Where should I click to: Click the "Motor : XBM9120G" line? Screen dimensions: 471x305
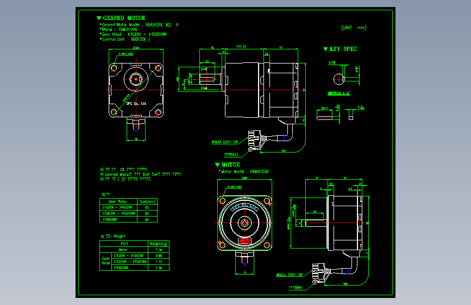(120, 29)
